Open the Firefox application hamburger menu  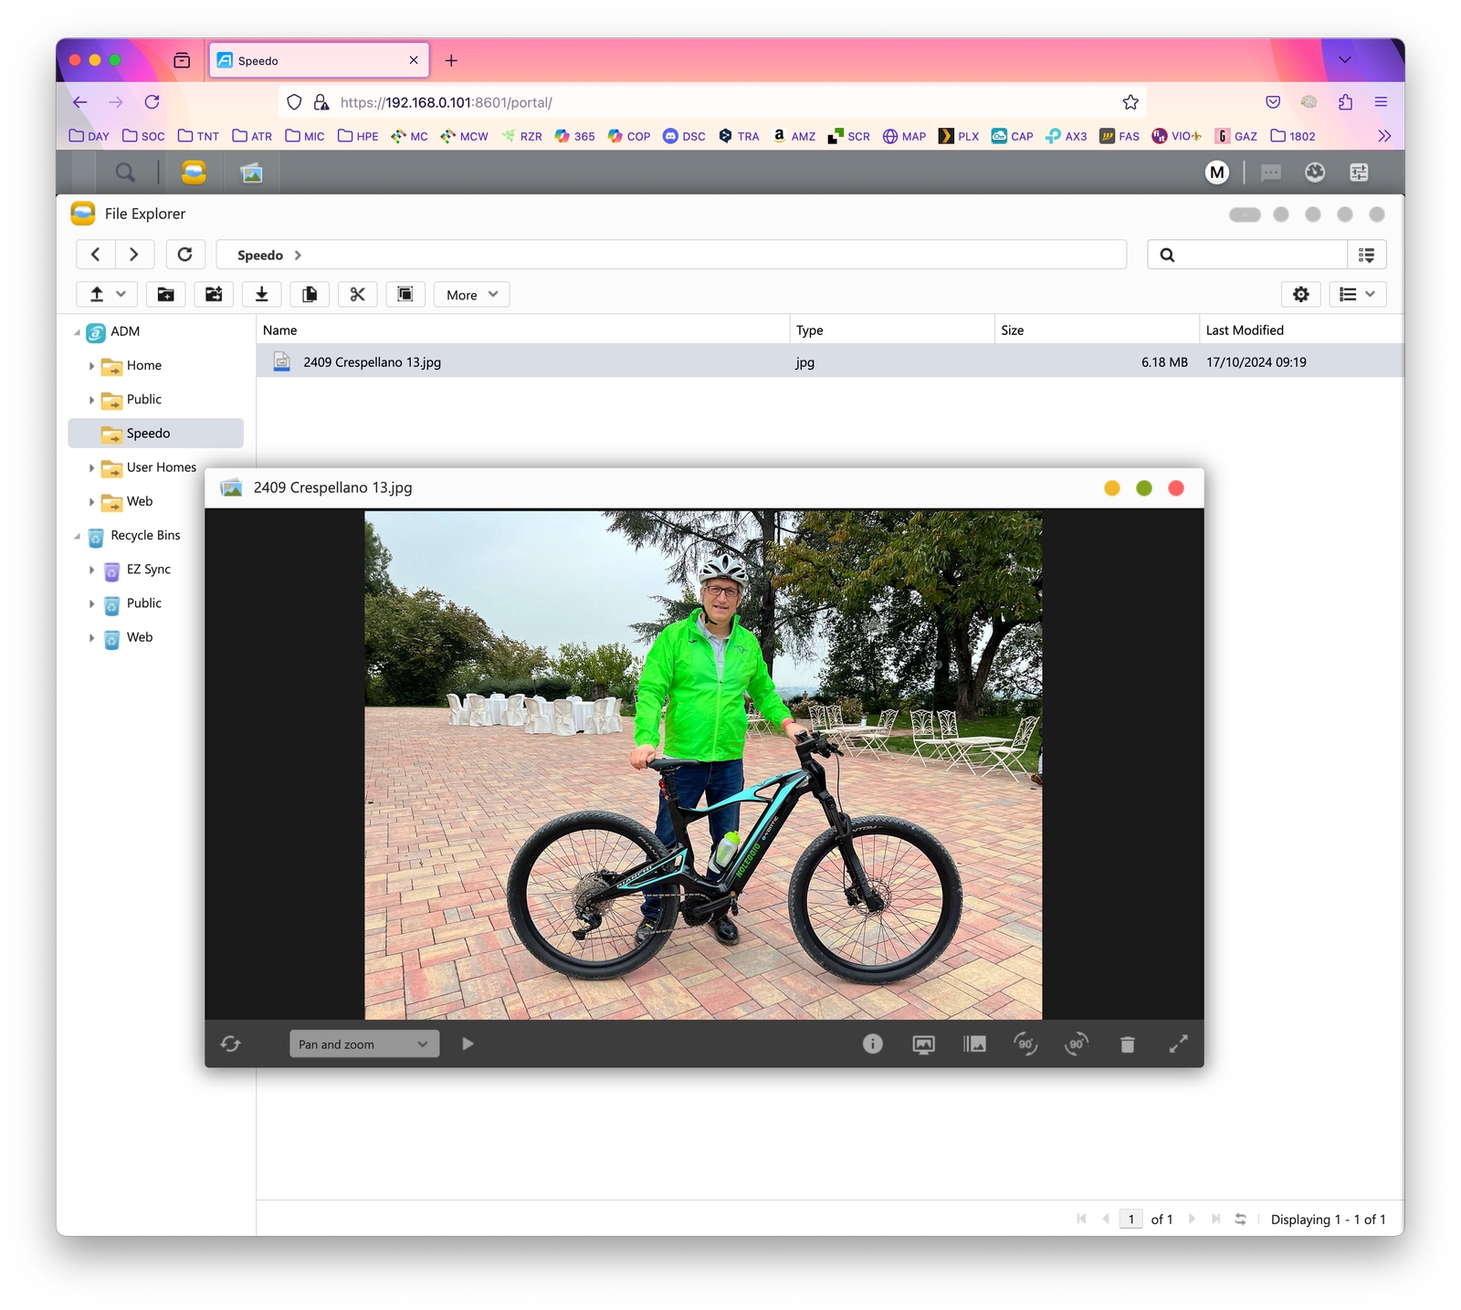click(1381, 102)
